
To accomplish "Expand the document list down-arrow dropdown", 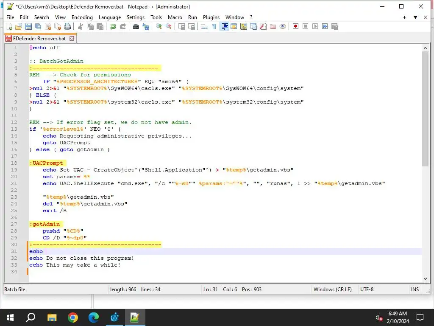I will [x=415, y=17].
